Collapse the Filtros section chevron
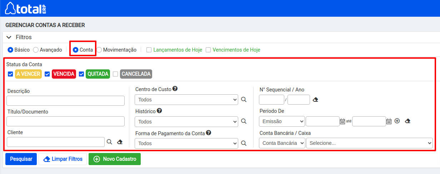The height and width of the screenshot is (174, 440). click(x=9, y=37)
